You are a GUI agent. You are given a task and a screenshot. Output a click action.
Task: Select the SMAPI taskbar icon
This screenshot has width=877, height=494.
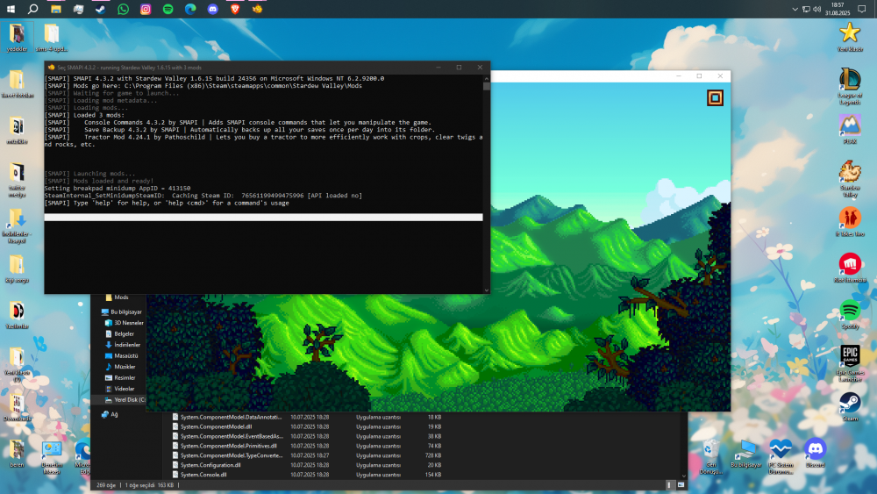[257, 9]
